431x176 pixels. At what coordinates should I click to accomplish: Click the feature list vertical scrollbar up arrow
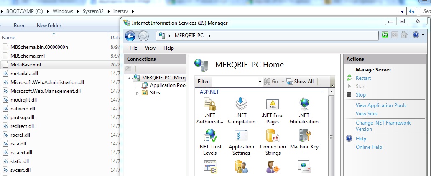click(x=332, y=92)
